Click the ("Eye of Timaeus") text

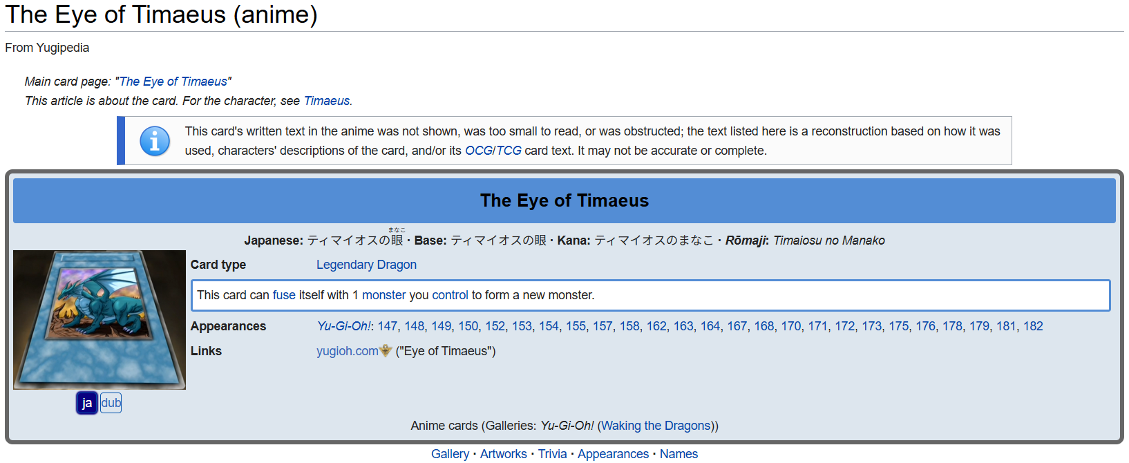(x=446, y=351)
